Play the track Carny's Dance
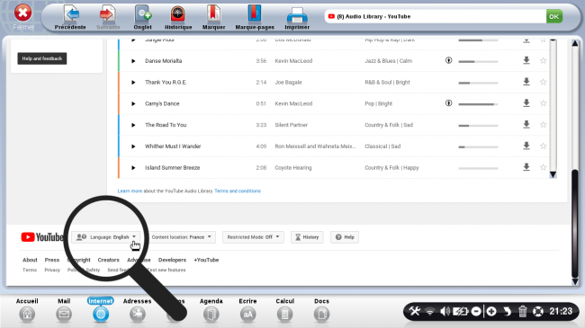 (133, 103)
